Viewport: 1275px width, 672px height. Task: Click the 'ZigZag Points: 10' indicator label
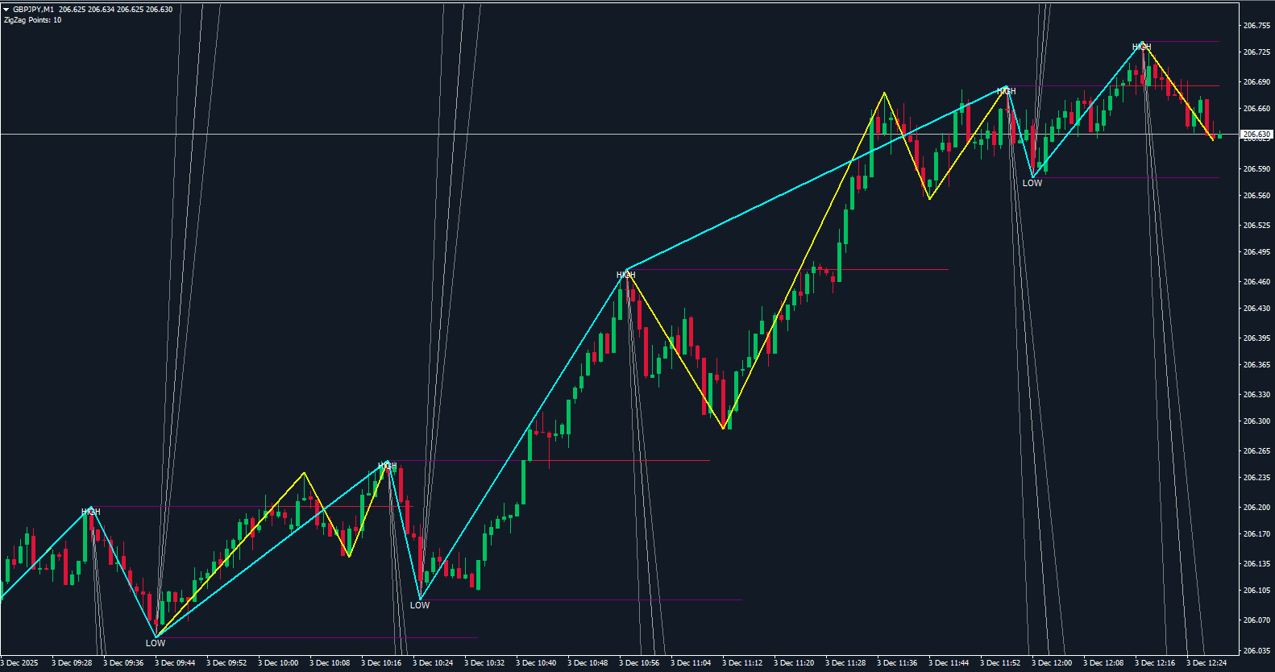point(32,20)
